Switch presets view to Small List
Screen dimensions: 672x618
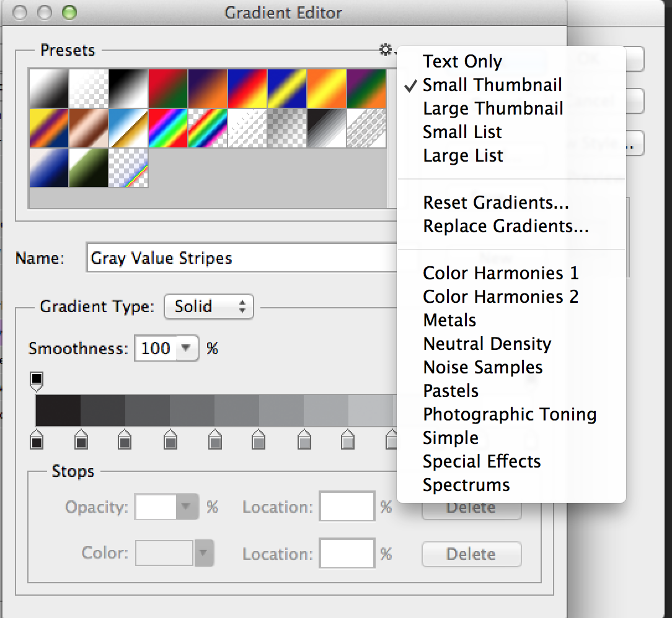click(462, 132)
